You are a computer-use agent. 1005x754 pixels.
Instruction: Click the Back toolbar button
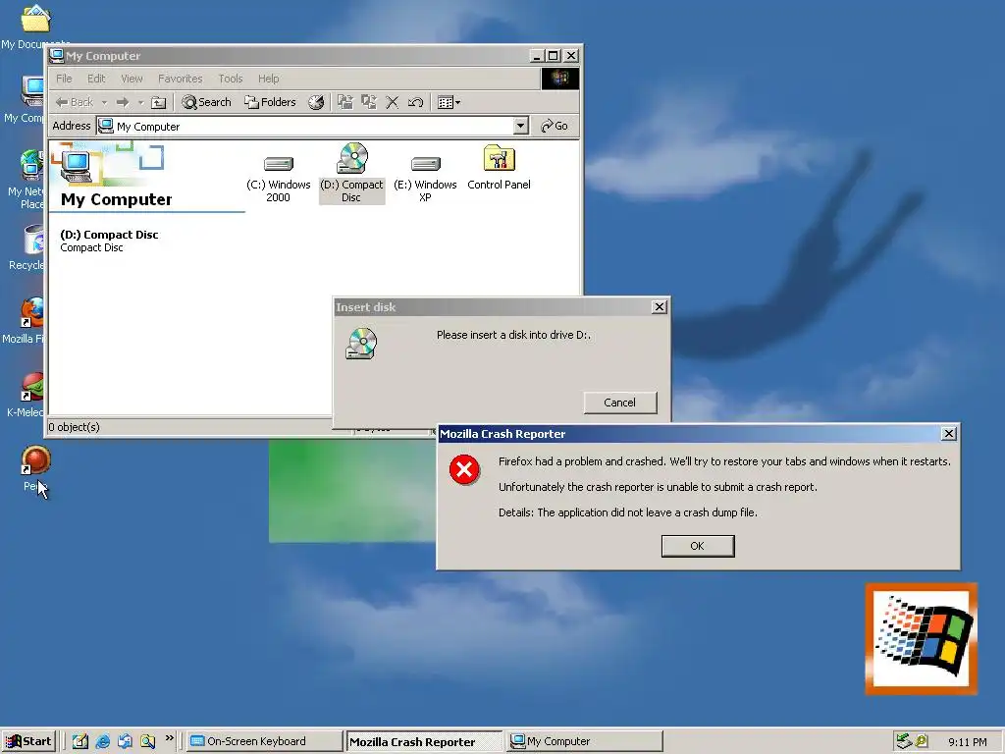click(x=75, y=102)
